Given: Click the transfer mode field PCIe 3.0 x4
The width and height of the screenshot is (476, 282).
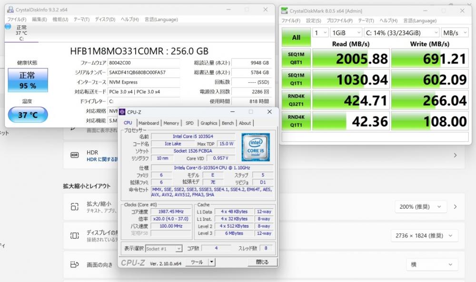Looking at the screenshot, I should (x=144, y=92).
